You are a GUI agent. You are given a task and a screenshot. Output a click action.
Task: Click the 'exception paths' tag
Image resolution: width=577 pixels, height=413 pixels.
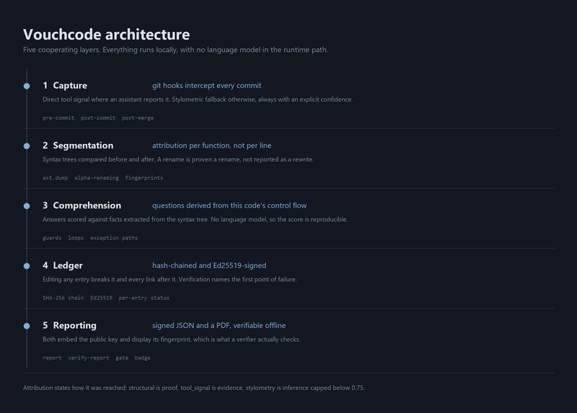coord(114,238)
